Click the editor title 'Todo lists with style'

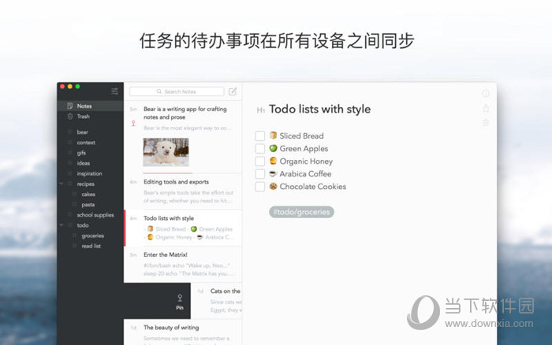(x=319, y=109)
